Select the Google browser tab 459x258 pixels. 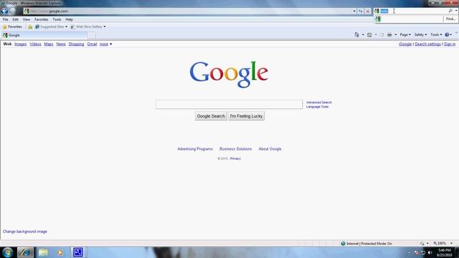pyautogui.click(x=44, y=35)
